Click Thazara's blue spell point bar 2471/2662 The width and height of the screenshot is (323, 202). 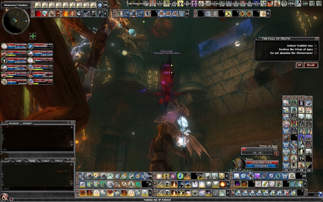(x=262, y=166)
